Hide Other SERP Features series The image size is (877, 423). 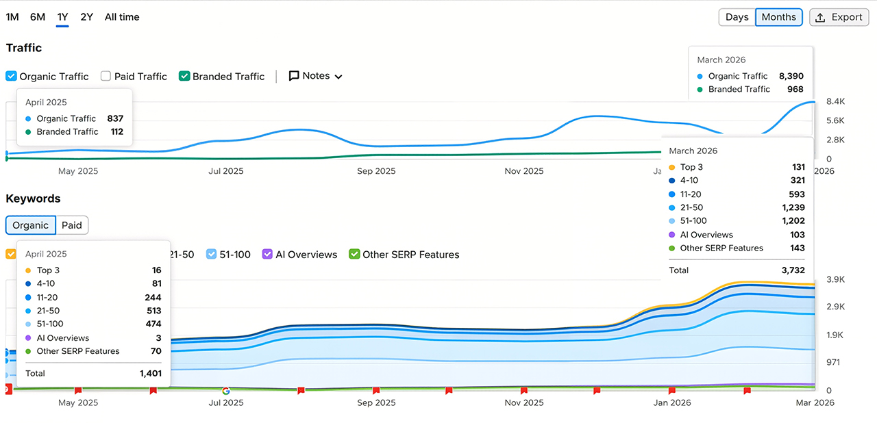[x=354, y=255]
